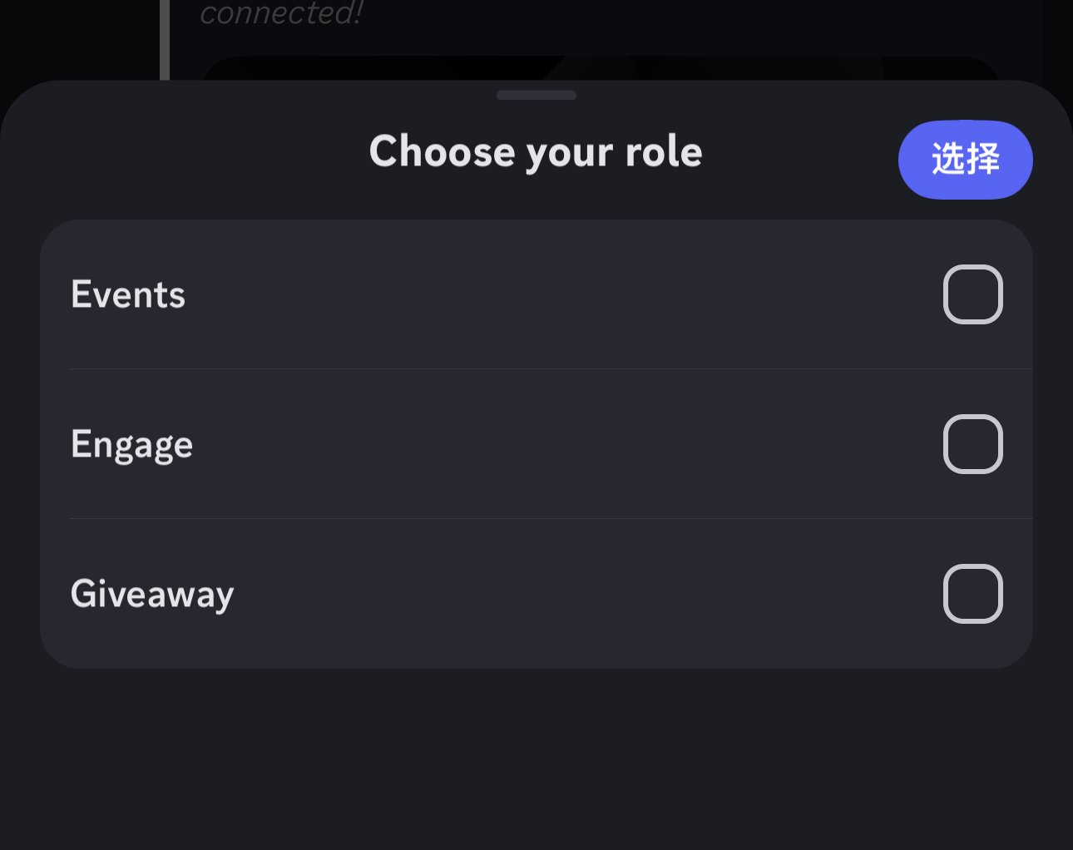
Task: Select the Engage role label
Action: (132, 445)
